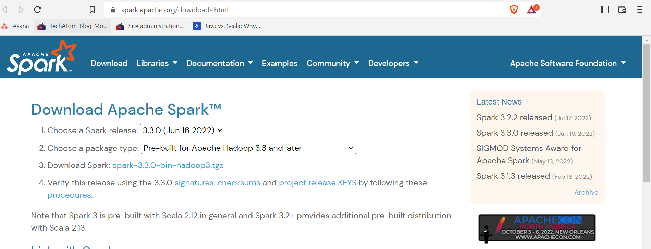Click the padlock site security icon
This screenshot has height=249, width=651.
[113, 10]
